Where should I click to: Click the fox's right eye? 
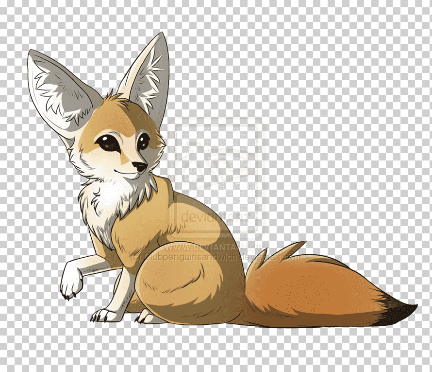[143, 142]
